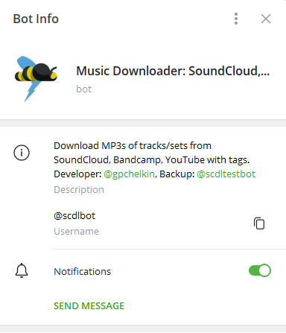This screenshot has width=286, height=333.
Task: Click SEND MESSAGE
Action: (x=89, y=306)
